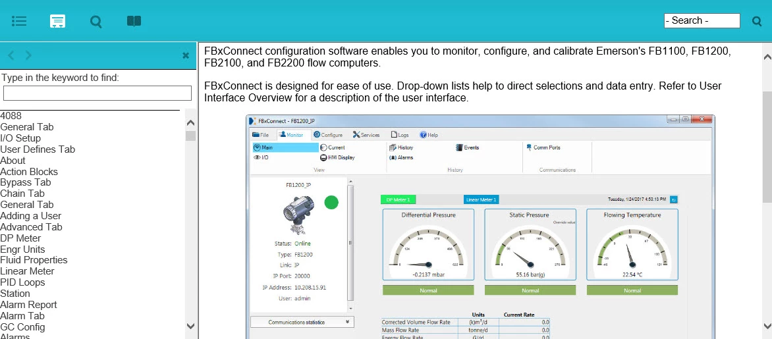Open the Station index entry
Image resolution: width=772 pixels, height=339 pixels.
coord(15,293)
